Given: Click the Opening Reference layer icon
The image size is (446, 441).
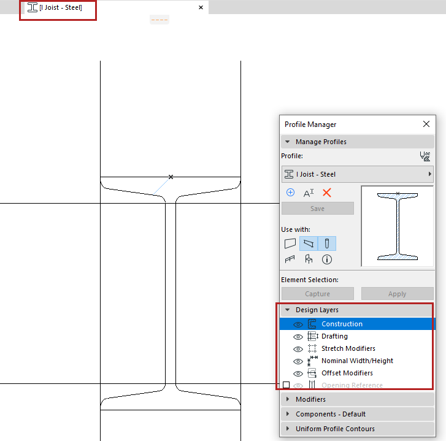Looking at the screenshot, I should point(312,385).
